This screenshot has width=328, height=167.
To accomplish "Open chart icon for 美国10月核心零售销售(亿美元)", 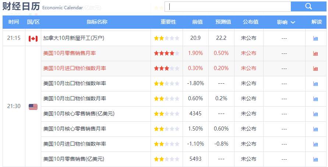I will pyautogui.click(x=315, y=114).
